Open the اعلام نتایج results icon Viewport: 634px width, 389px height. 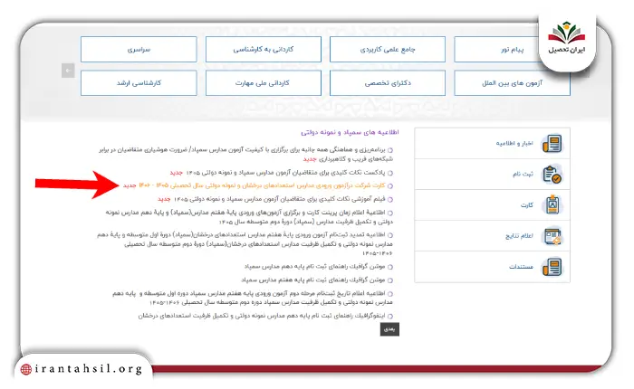552,236
